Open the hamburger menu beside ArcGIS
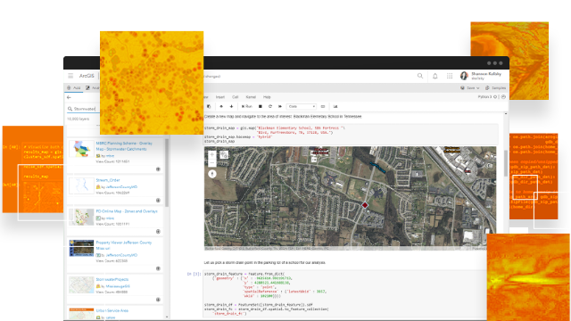The height and width of the screenshot is (321, 571). [70, 76]
